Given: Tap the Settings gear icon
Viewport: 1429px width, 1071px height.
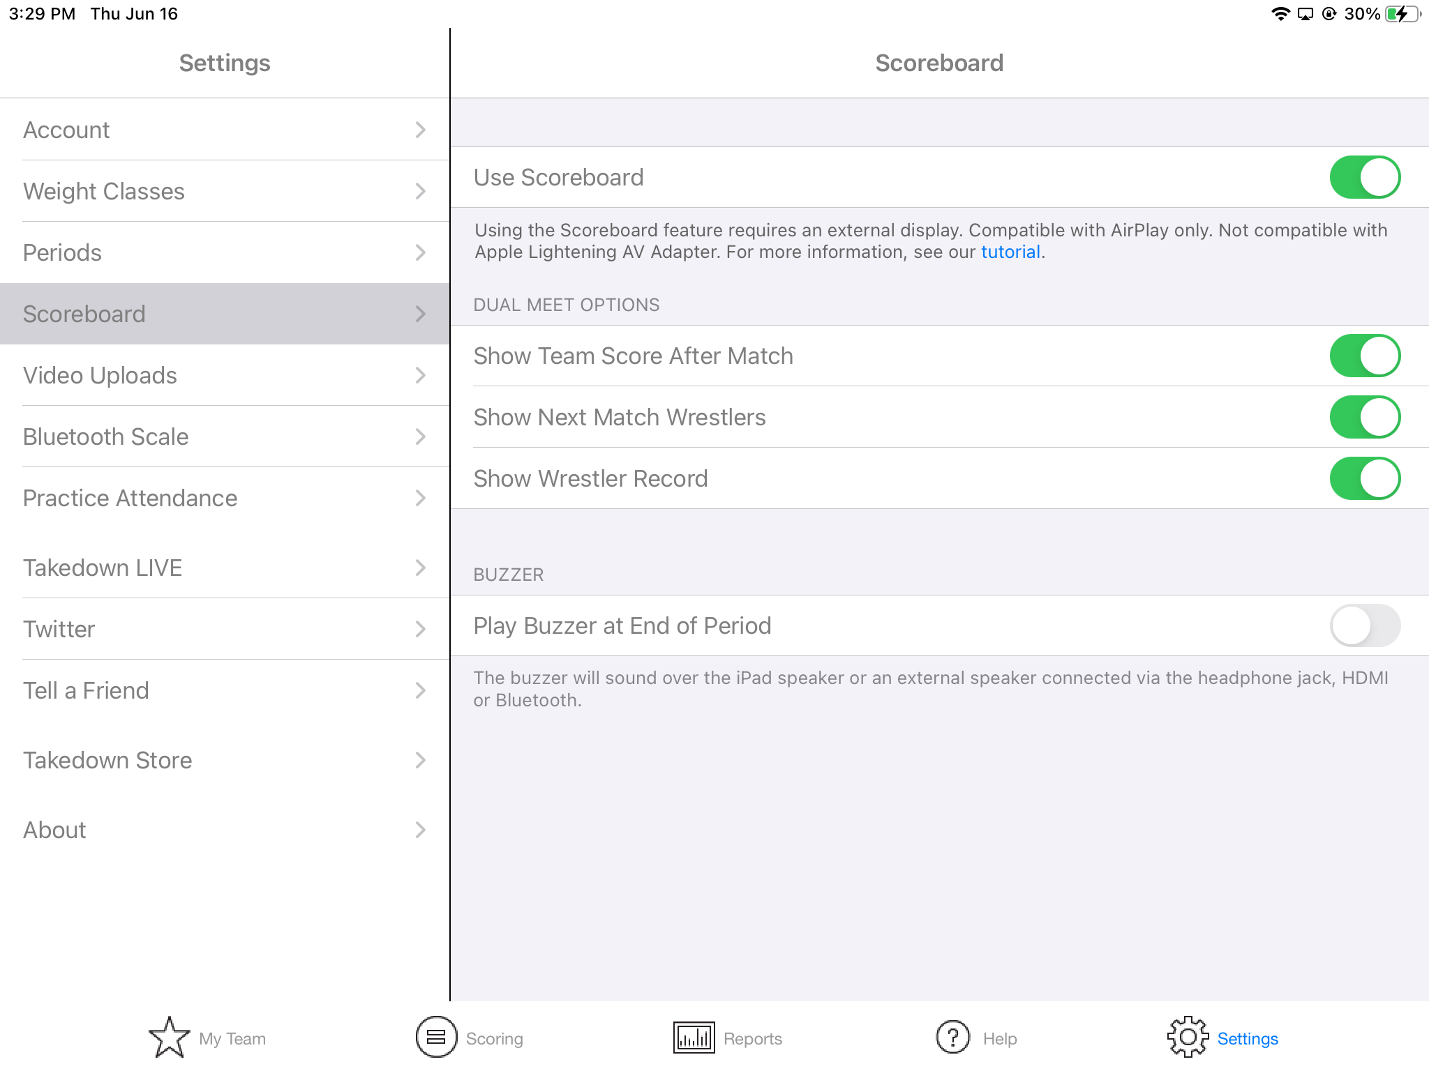Looking at the screenshot, I should pyautogui.click(x=1188, y=1038).
